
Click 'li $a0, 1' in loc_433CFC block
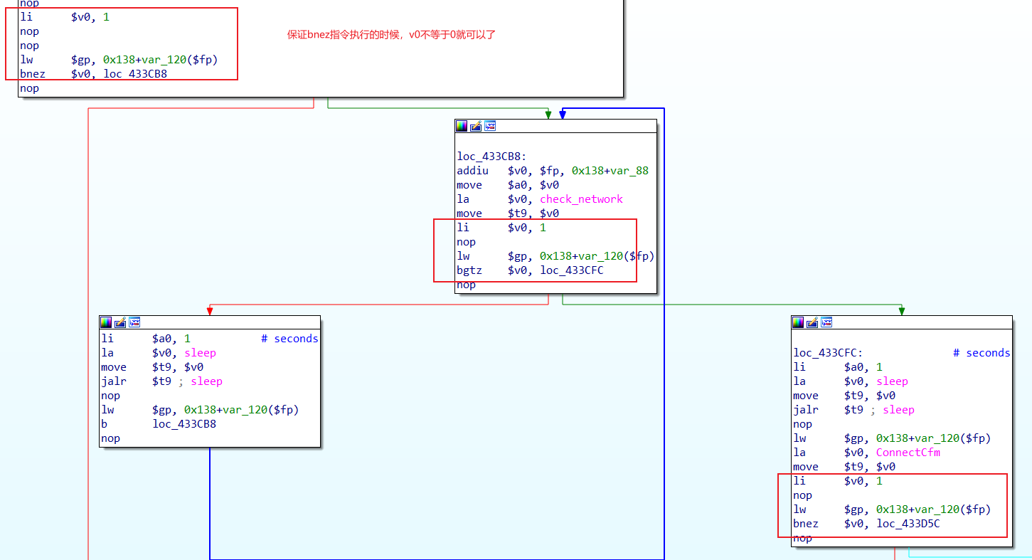click(x=838, y=367)
